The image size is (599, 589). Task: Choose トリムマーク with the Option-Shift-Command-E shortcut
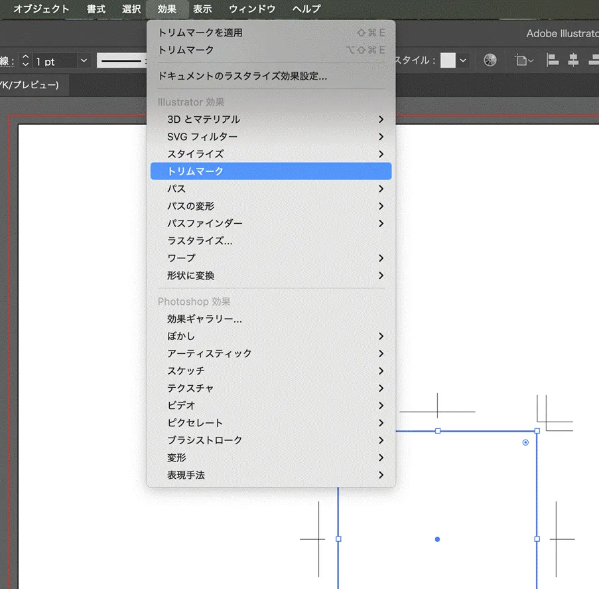(271, 50)
